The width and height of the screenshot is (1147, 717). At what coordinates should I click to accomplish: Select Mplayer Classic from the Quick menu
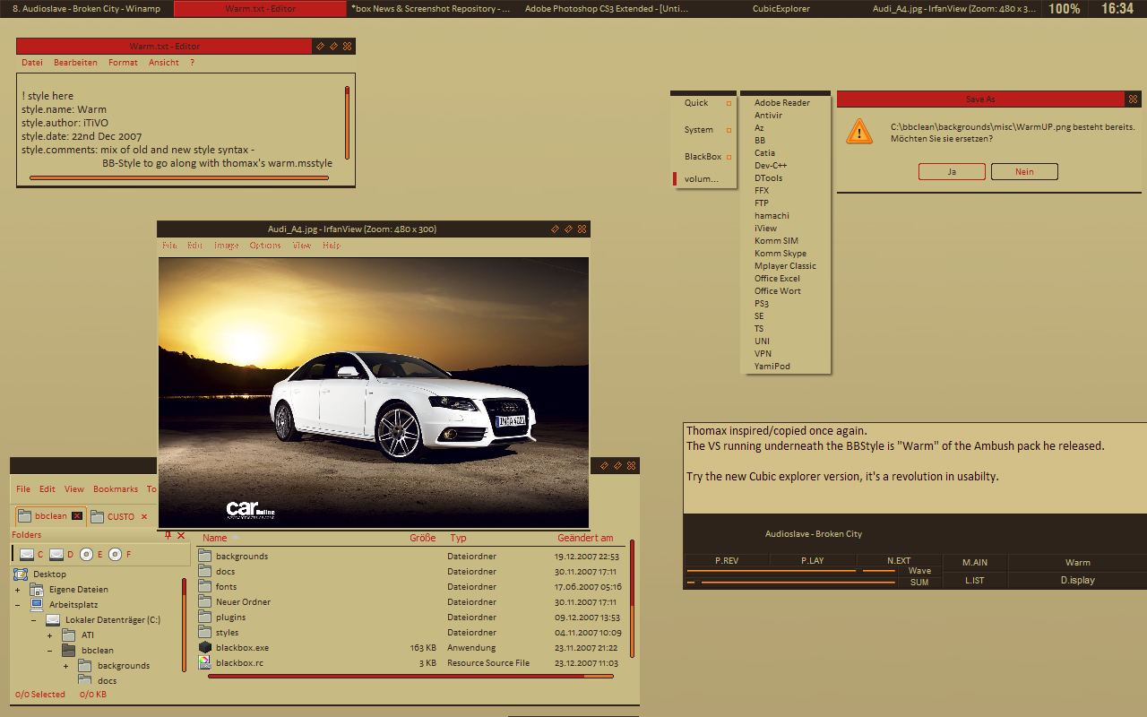785,266
